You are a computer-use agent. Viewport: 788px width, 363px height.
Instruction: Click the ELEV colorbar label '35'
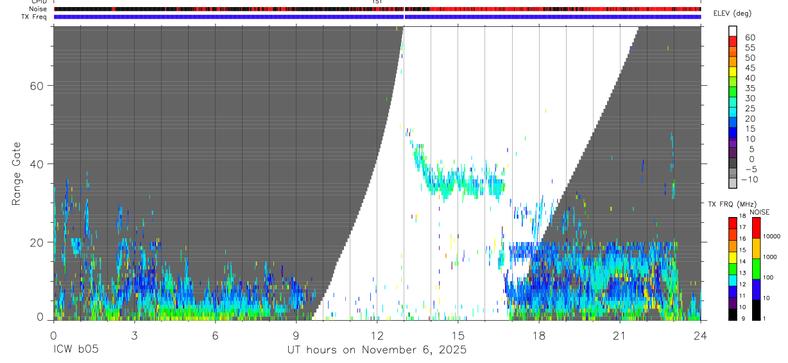(749, 88)
